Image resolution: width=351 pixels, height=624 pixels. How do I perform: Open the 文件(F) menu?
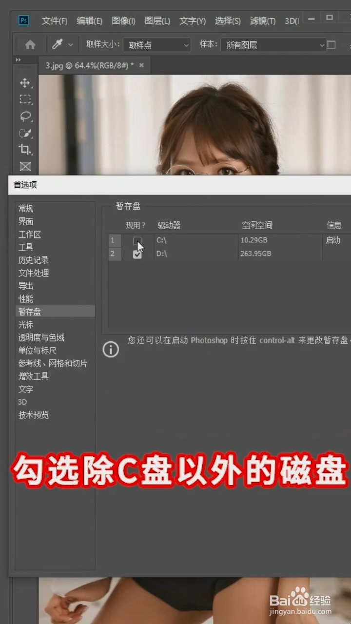click(55, 21)
